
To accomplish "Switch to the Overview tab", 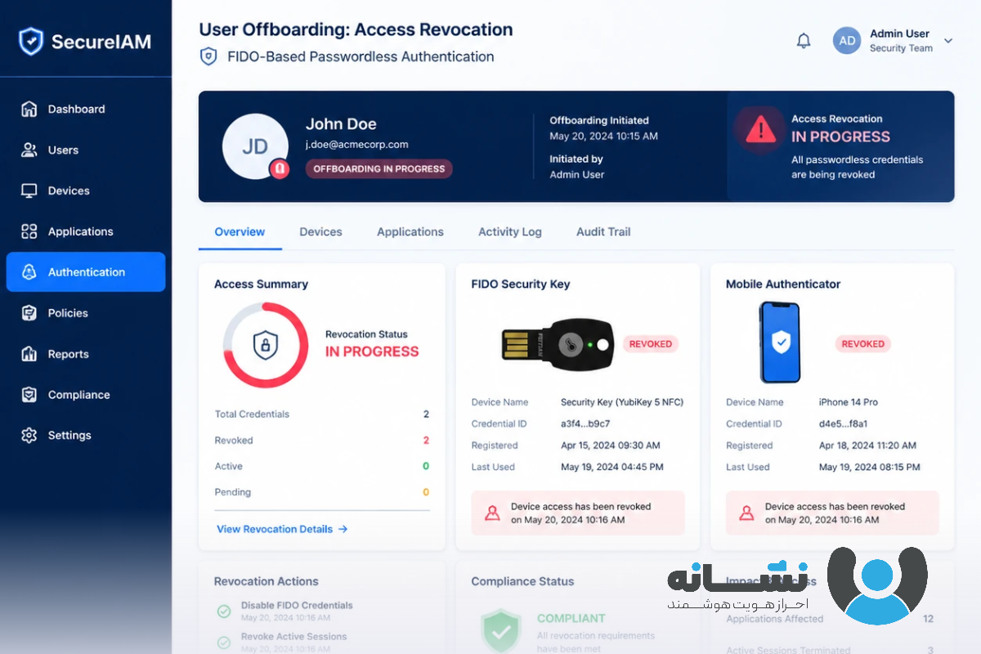I will tap(240, 231).
